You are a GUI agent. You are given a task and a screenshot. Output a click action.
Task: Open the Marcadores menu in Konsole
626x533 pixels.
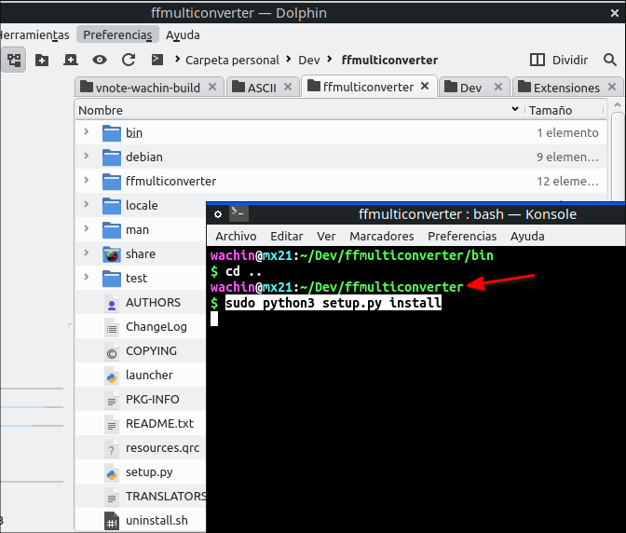coord(382,236)
